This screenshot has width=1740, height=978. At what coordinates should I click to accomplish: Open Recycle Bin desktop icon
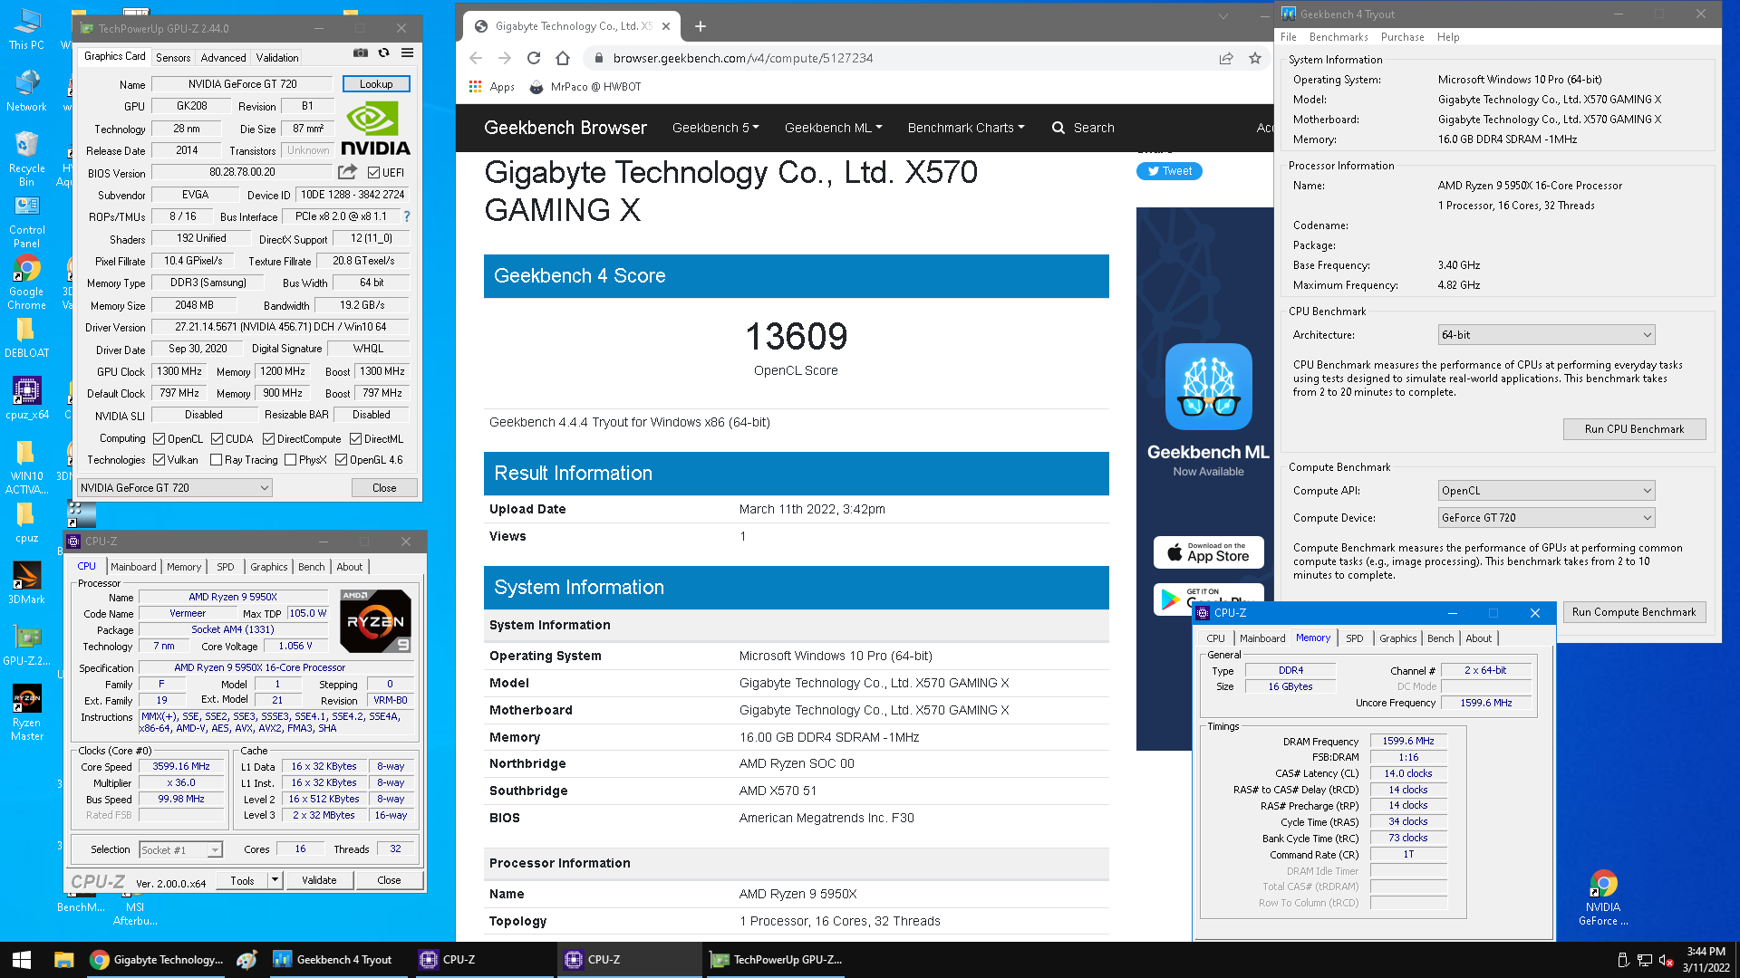pyautogui.click(x=26, y=158)
